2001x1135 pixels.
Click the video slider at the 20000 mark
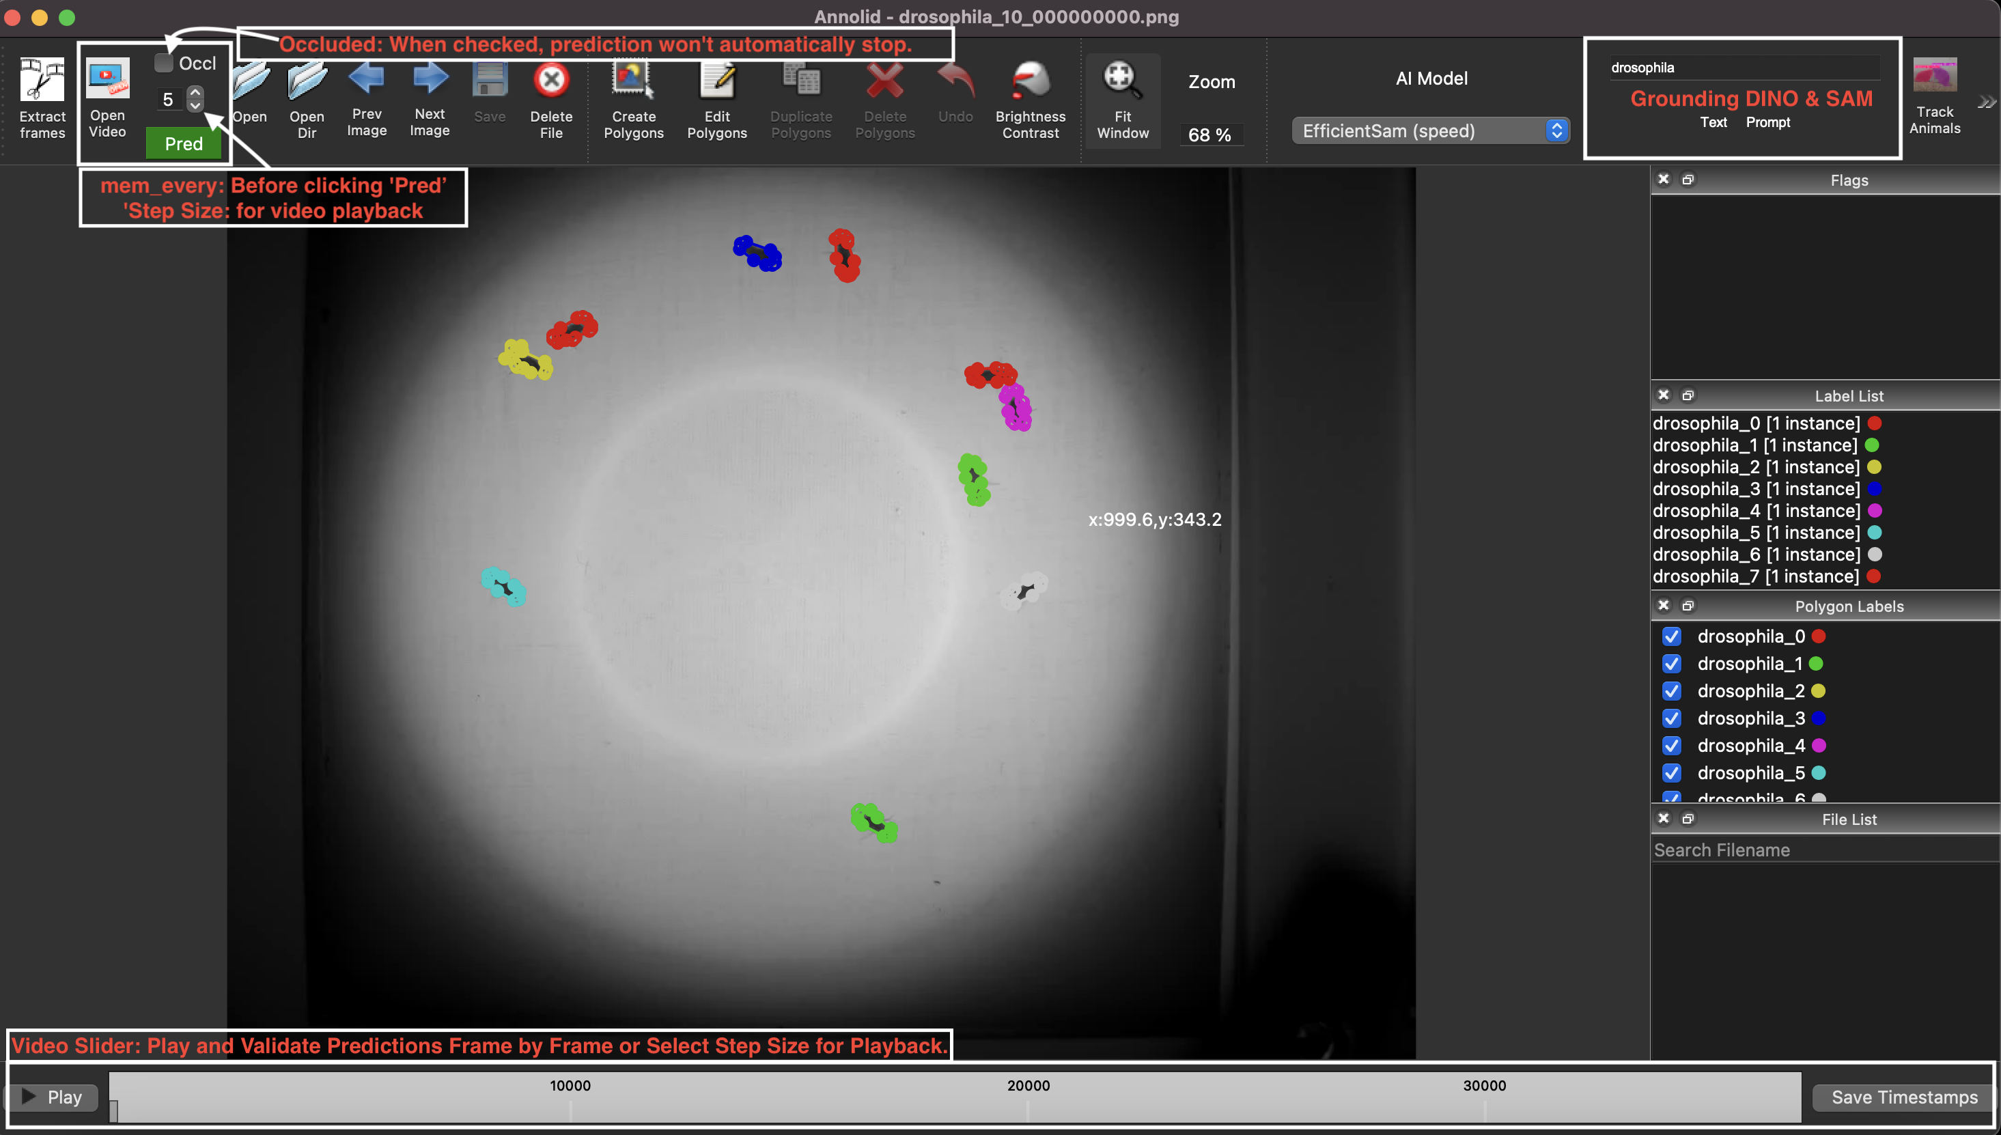pos(1029,1106)
